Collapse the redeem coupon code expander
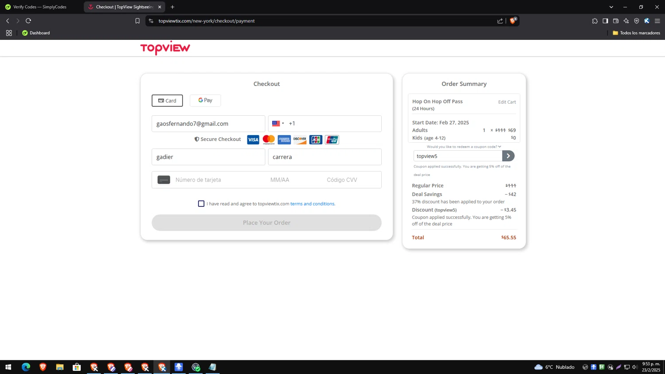 [464, 147]
